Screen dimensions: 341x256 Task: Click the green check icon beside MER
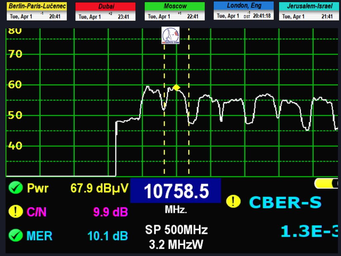pos(16,236)
